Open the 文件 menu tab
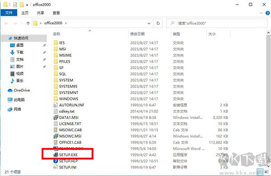 pyautogui.click(x=9, y=13)
